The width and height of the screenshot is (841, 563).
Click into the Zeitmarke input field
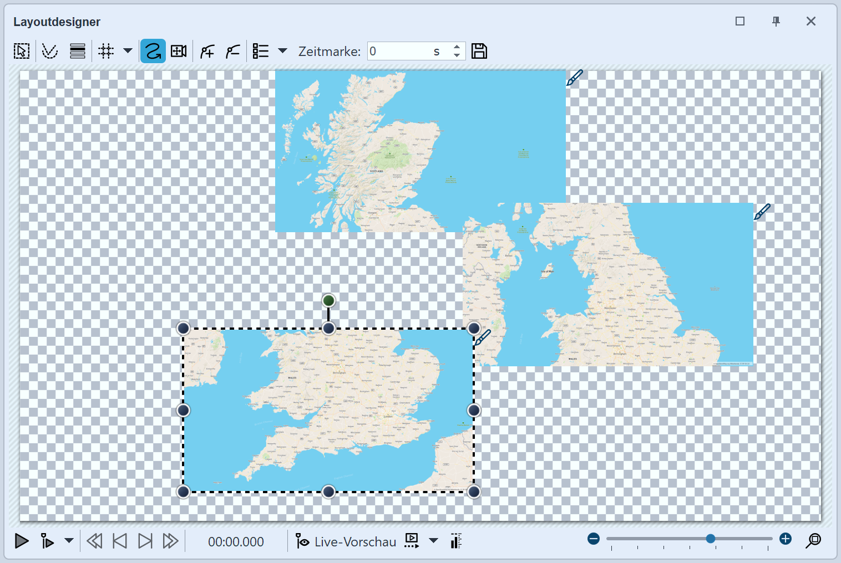click(x=399, y=52)
